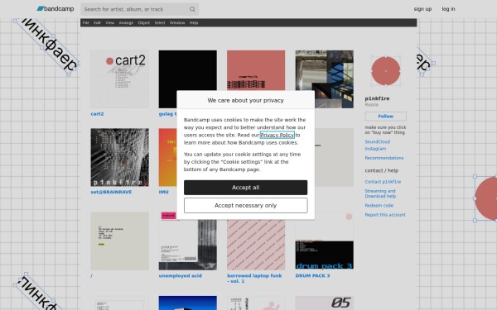Open the View menu in banner
Viewport: 497px width, 310px height.
110,23
